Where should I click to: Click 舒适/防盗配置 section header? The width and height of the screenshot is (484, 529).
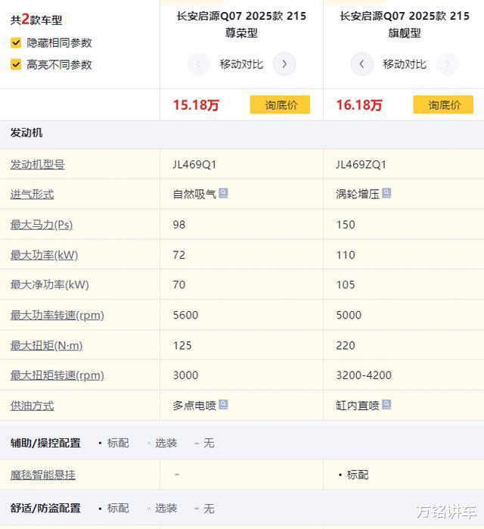point(45,508)
